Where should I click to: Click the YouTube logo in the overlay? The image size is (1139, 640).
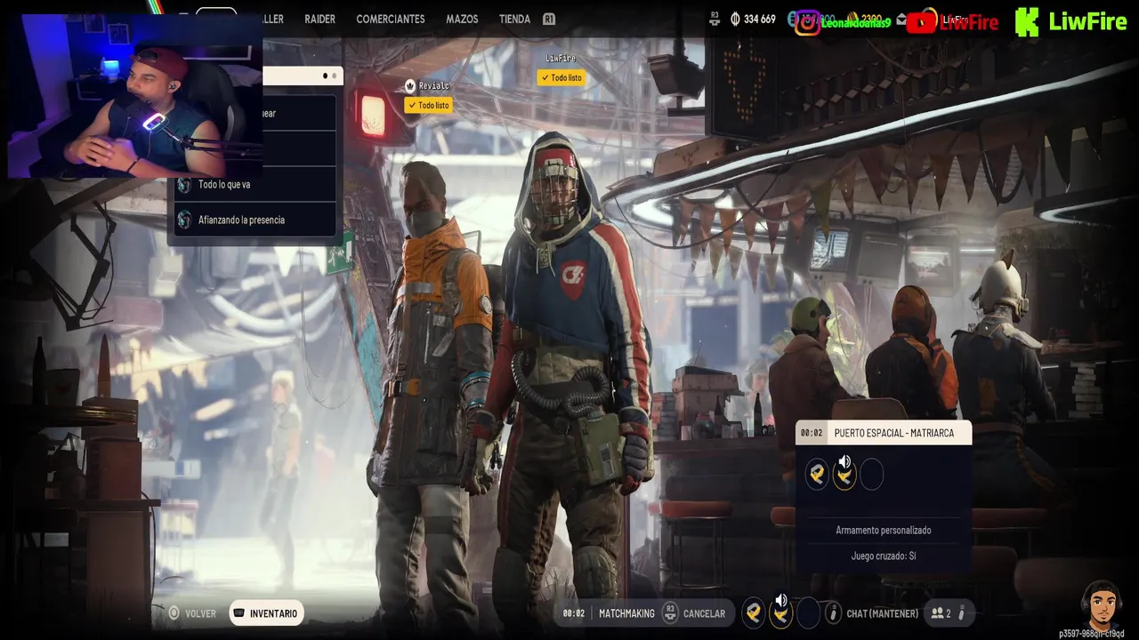coord(922,22)
